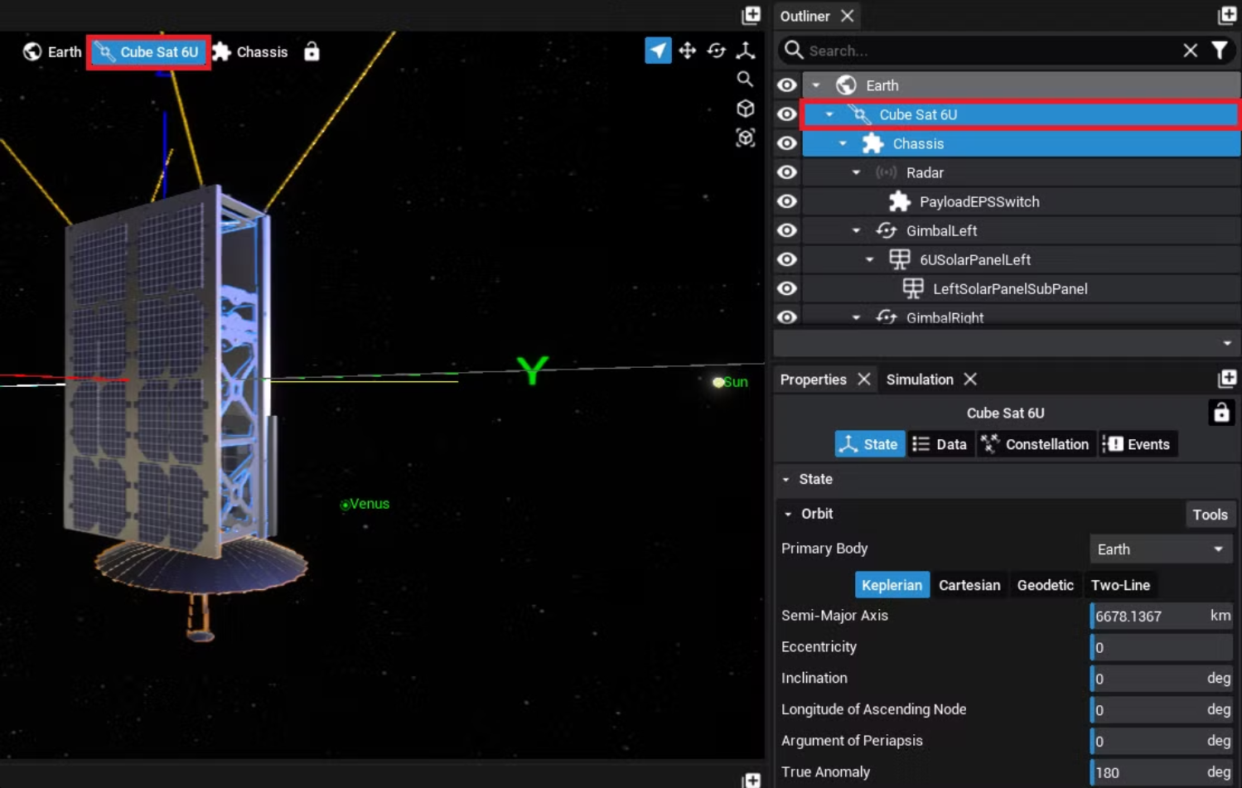Viewport: 1242px width, 788px height.
Task: Click the LeftSolarPanelSubPanel panel icon
Action: point(912,288)
